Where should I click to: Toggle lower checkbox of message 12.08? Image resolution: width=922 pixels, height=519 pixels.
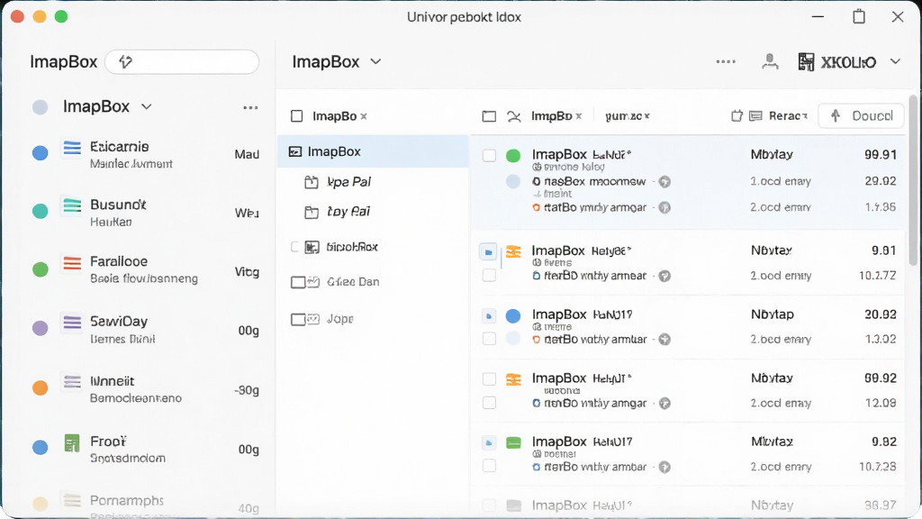(x=489, y=403)
